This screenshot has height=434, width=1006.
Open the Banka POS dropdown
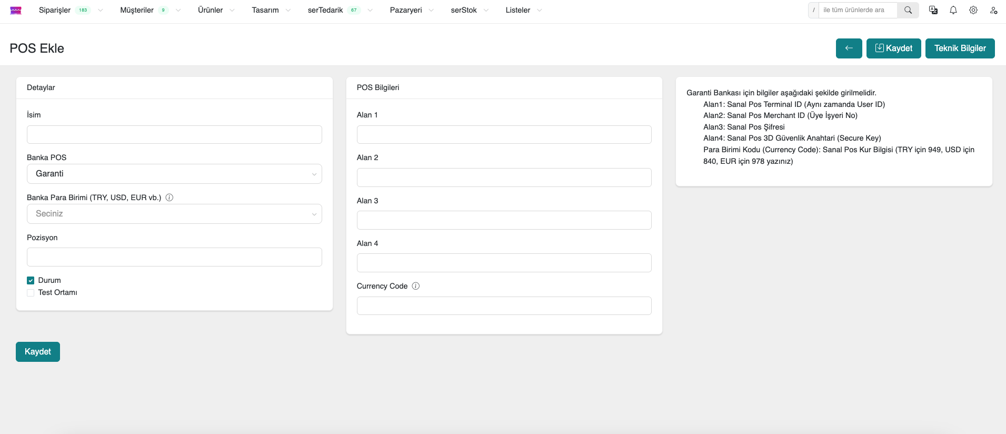(174, 174)
